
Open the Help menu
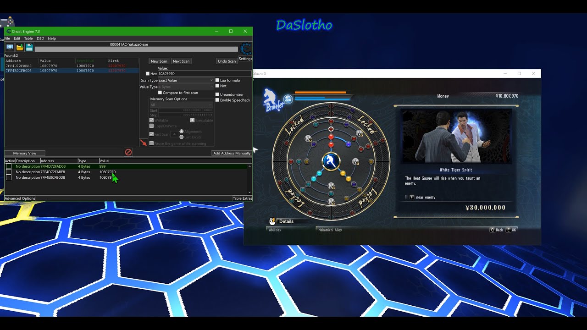click(x=52, y=38)
